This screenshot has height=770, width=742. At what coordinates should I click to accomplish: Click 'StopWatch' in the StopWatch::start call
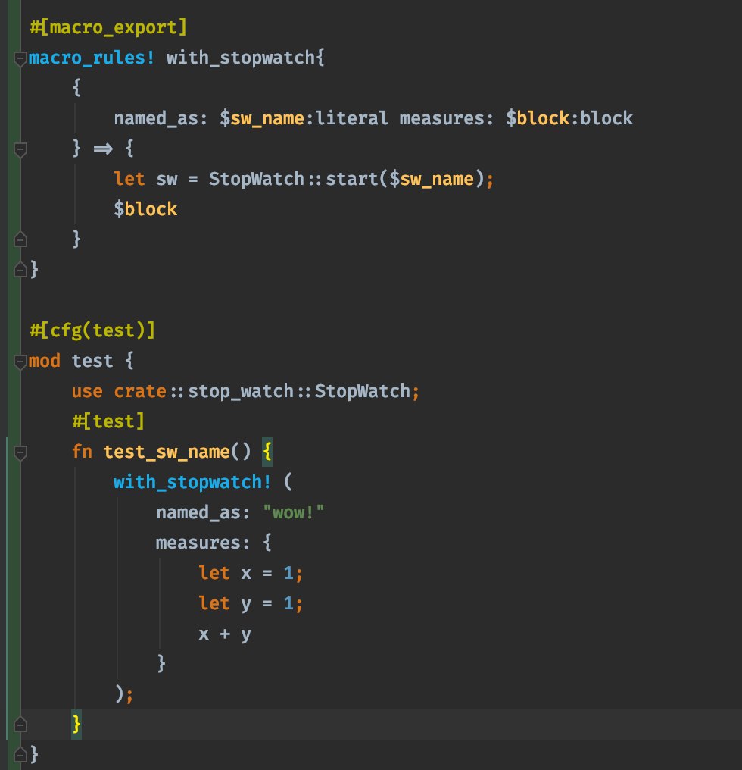tap(257, 179)
